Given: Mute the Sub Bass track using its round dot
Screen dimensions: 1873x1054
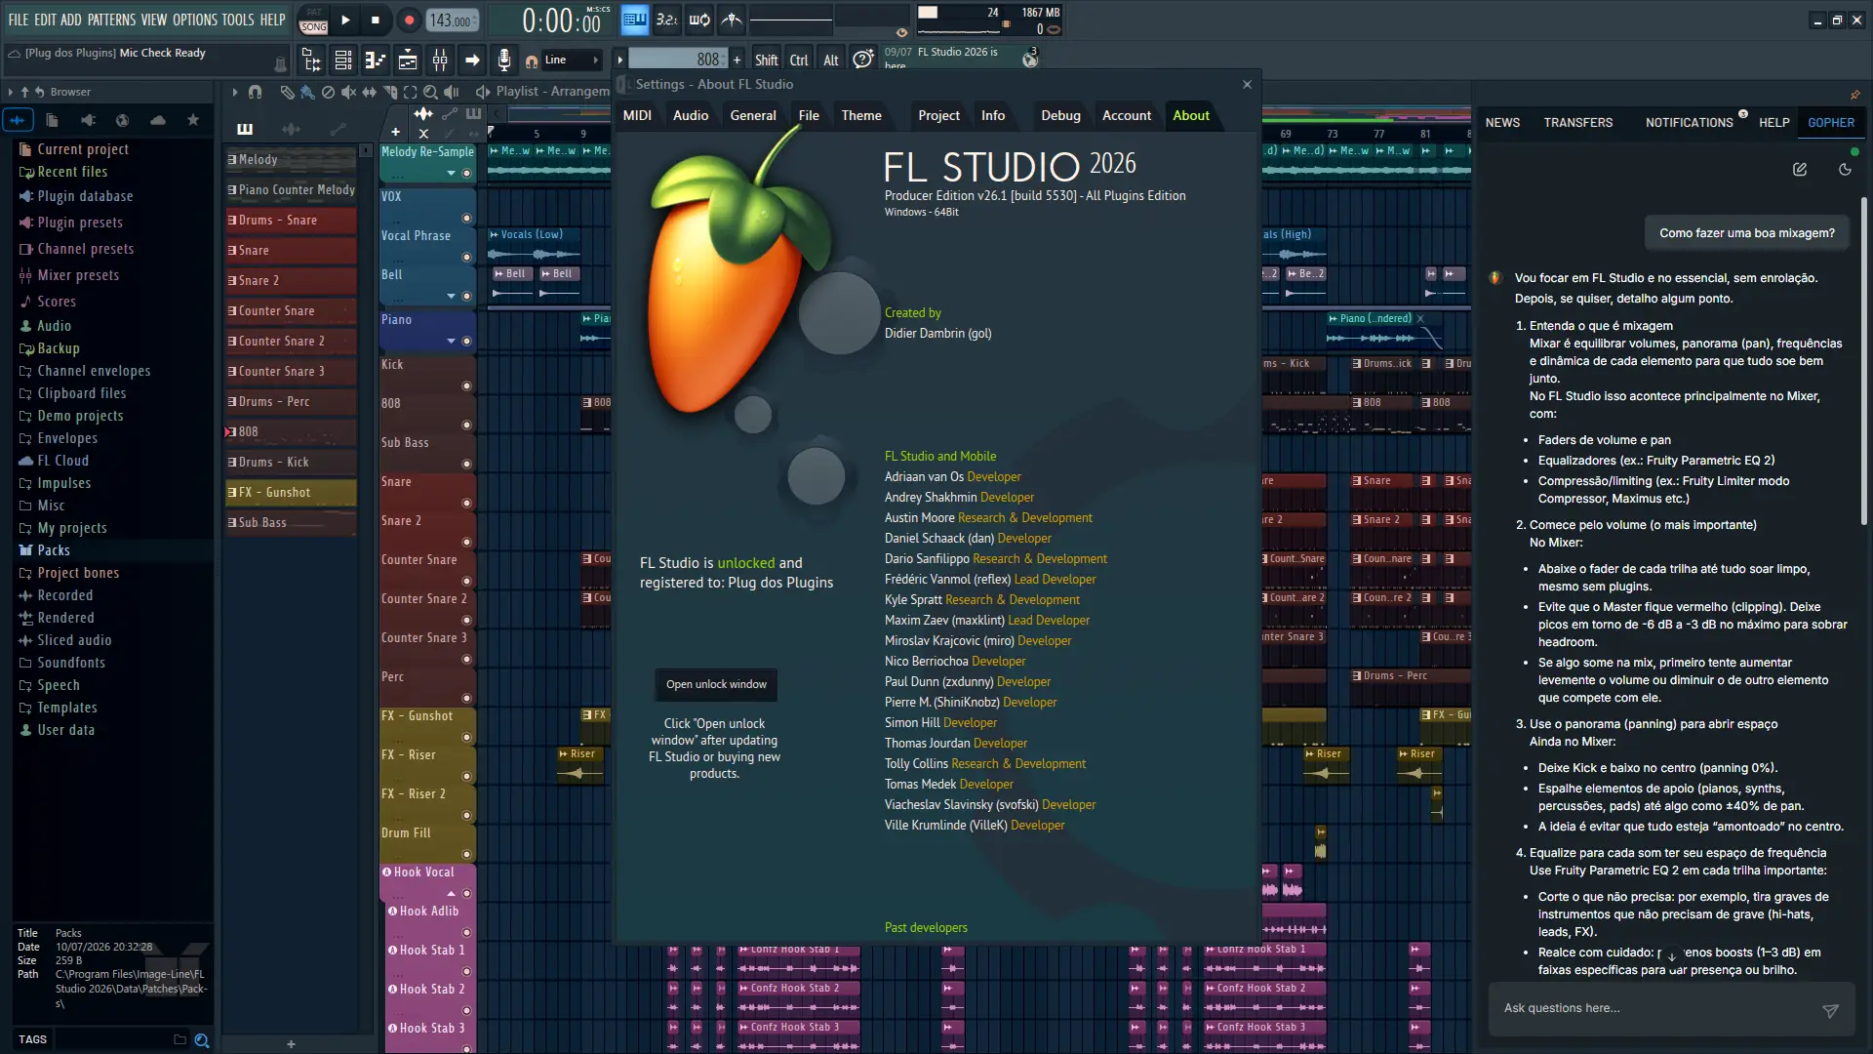Looking at the screenshot, I should tap(466, 465).
